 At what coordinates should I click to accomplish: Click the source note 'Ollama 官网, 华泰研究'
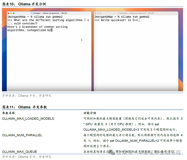tap(35, 157)
